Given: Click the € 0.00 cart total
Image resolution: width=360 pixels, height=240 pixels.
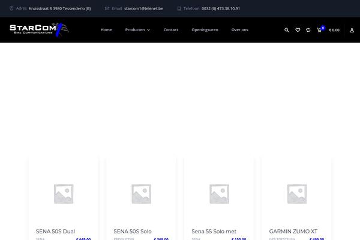Looking at the screenshot, I should tap(334, 30).
